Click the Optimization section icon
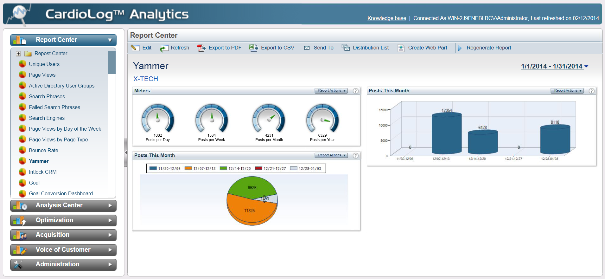This screenshot has width=605, height=279. 20,221
